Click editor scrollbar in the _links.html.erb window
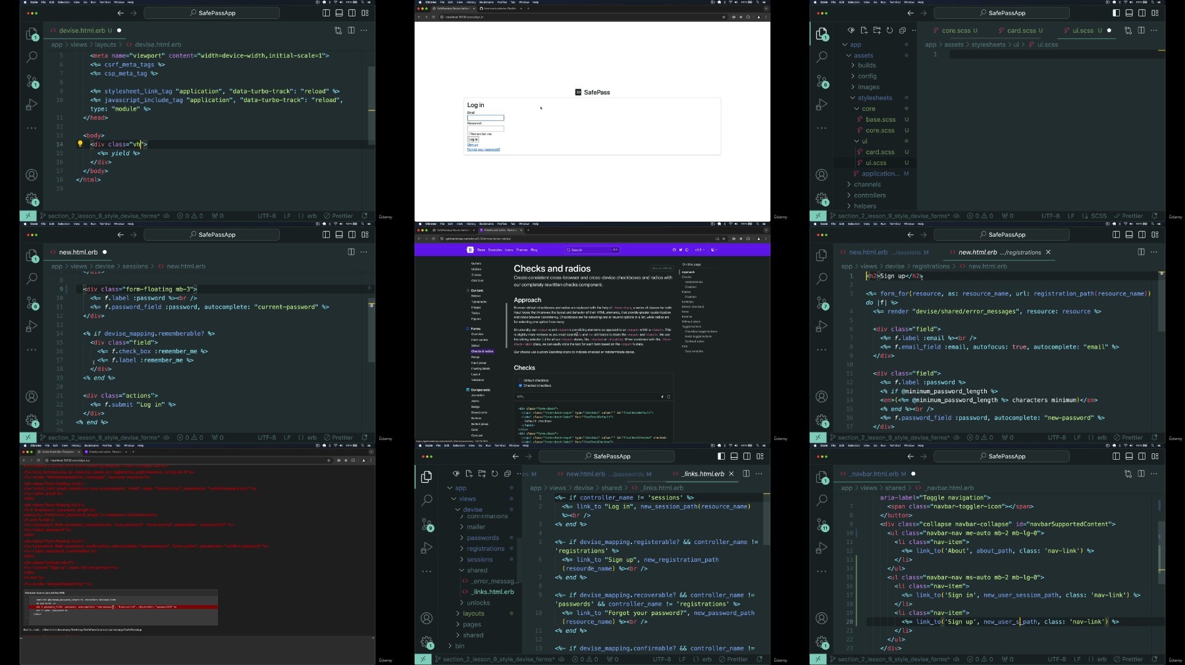The width and height of the screenshot is (1185, 665). click(x=766, y=520)
